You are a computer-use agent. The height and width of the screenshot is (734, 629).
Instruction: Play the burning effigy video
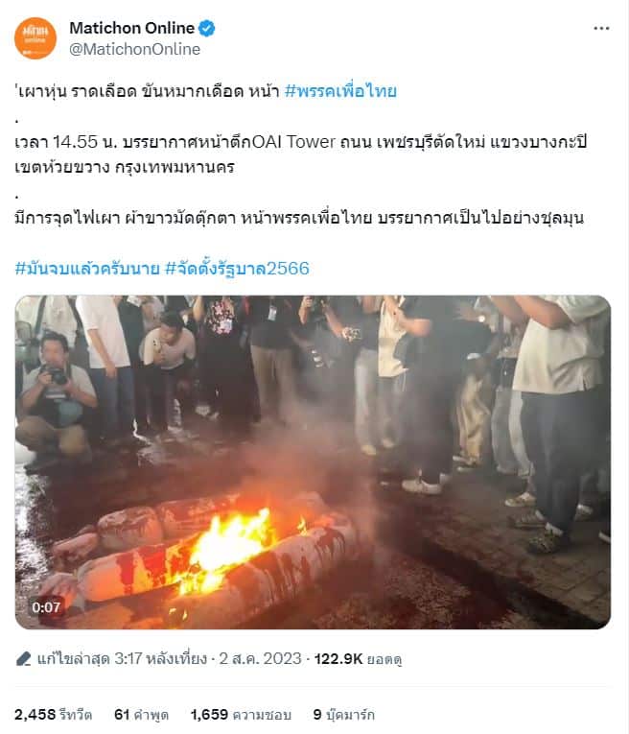313,462
